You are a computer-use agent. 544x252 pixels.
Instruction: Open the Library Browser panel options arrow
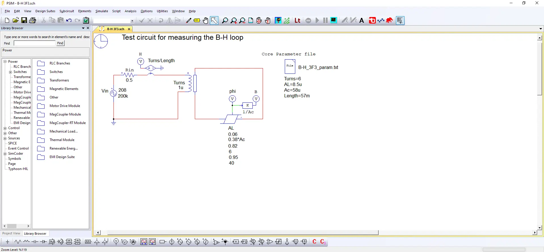(x=83, y=28)
